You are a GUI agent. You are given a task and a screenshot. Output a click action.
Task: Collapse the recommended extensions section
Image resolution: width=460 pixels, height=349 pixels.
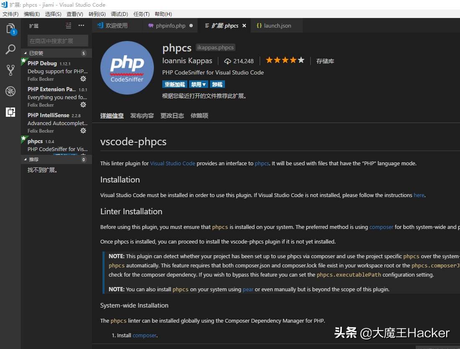25,159
